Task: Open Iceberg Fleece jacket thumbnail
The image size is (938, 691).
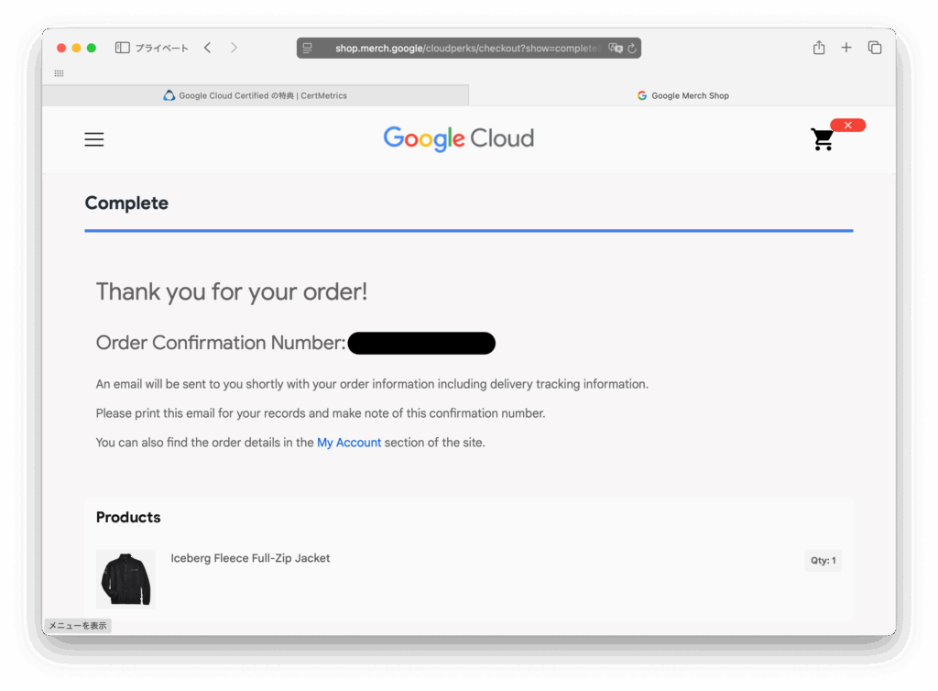Action: tap(125, 579)
